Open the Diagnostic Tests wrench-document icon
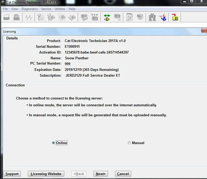 pos(130,17)
